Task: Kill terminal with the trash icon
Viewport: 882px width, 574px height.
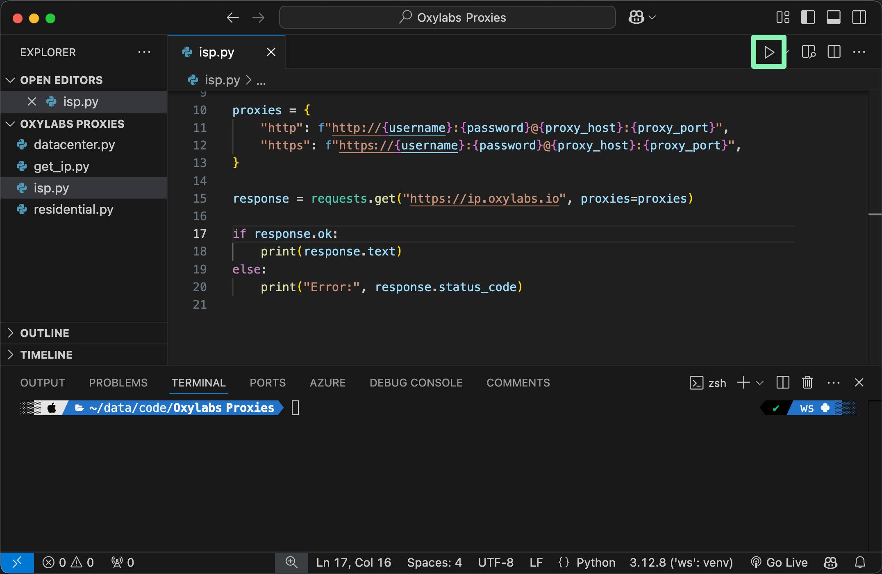Action: pos(807,383)
